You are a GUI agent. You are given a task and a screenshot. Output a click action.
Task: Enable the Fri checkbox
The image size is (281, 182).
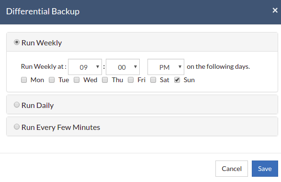(131, 80)
